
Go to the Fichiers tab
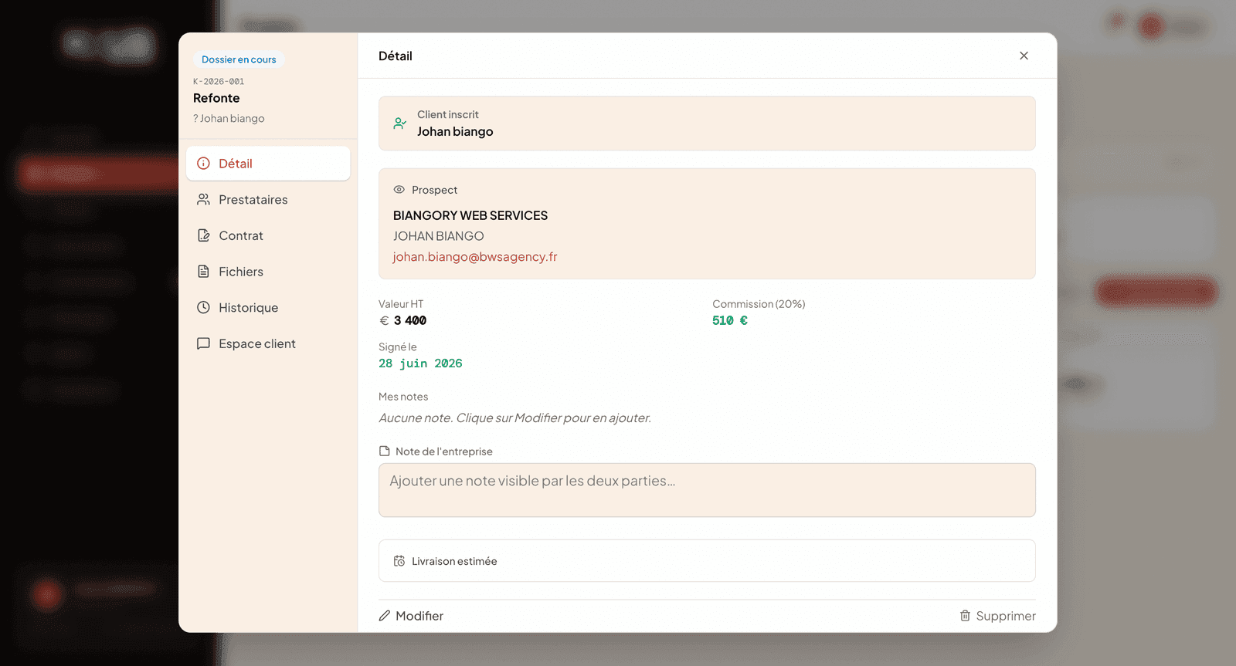point(268,272)
